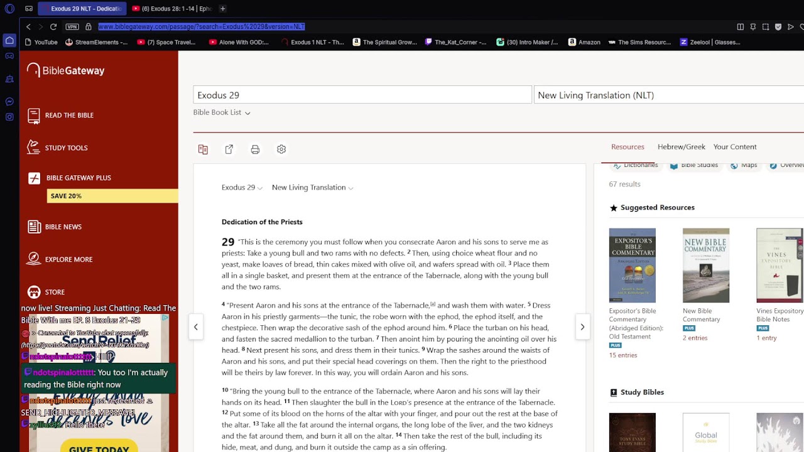The width and height of the screenshot is (804, 452).
Task: Open the split screen icon in address bar
Action: pyautogui.click(x=740, y=26)
